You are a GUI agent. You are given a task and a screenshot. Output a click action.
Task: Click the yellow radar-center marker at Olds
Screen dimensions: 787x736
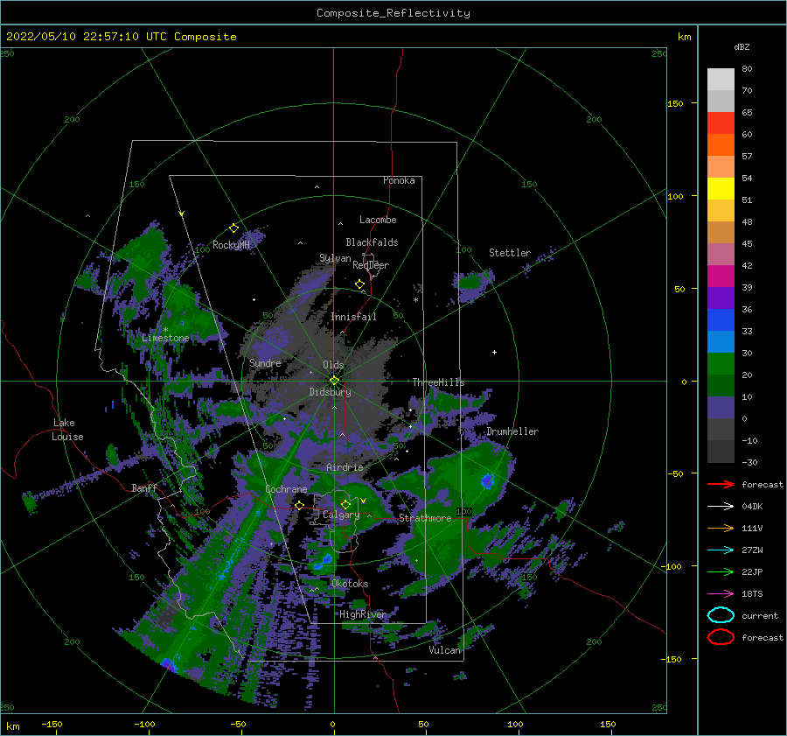[334, 381]
